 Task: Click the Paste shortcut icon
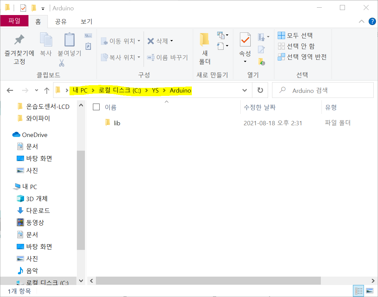pyautogui.click(x=88, y=46)
